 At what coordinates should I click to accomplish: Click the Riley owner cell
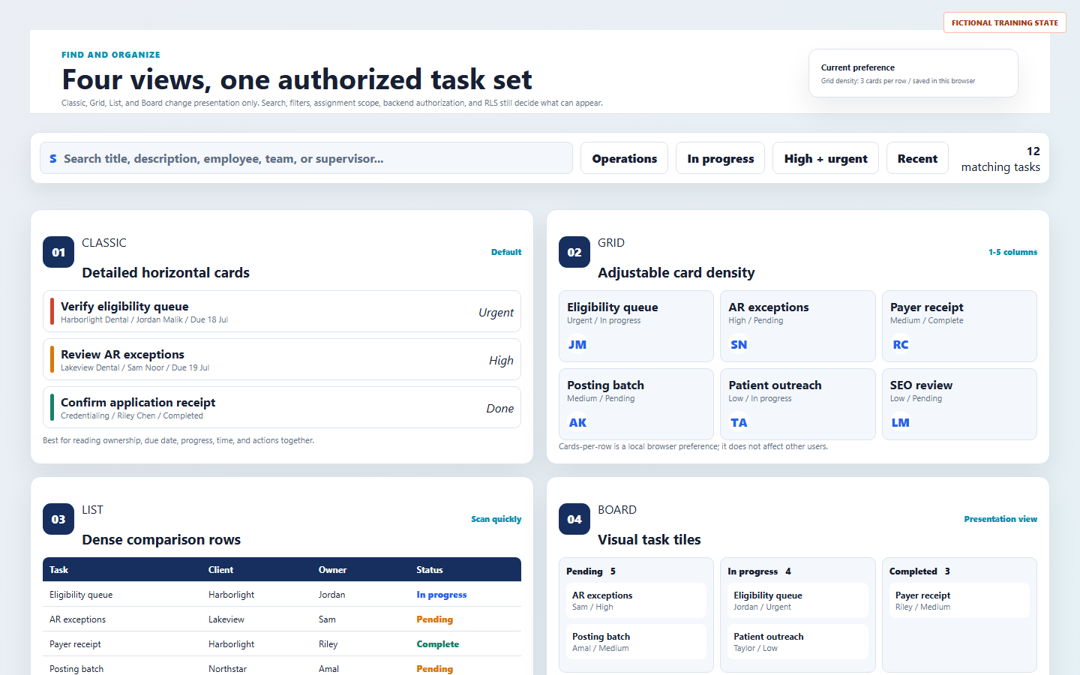328,644
